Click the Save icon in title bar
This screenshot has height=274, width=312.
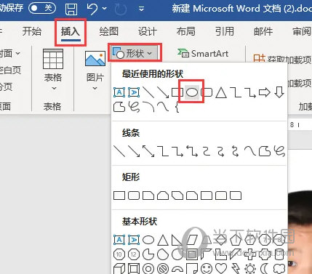click(71, 9)
